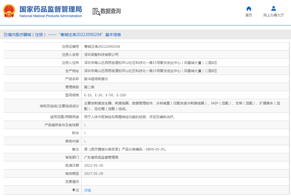Click the 备注 row label
Image resolution: width=291 pixels, height=196 pixels.
pyautogui.click(x=75, y=149)
